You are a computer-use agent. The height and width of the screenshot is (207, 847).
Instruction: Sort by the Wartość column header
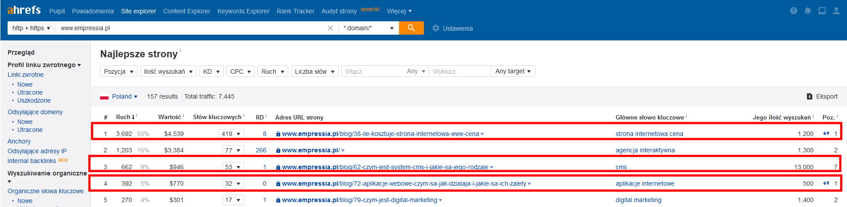coord(169,117)
